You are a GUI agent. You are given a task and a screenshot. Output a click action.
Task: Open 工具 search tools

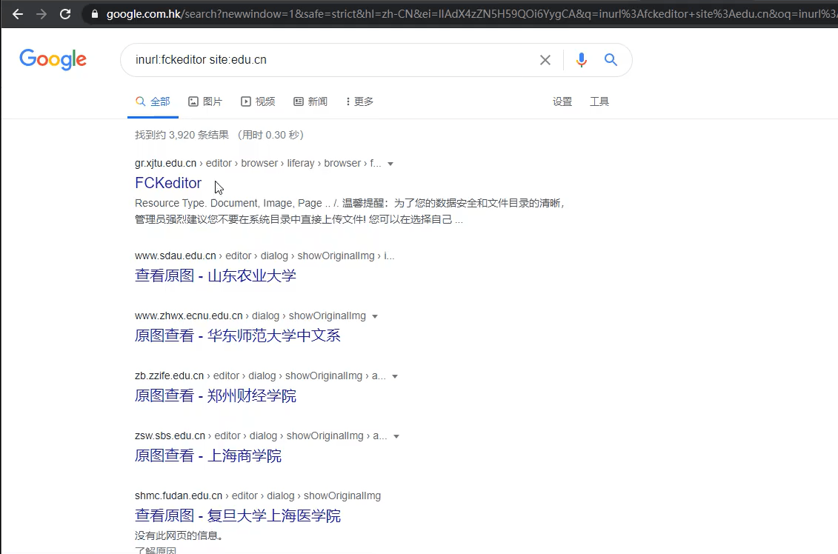(599, 101)
